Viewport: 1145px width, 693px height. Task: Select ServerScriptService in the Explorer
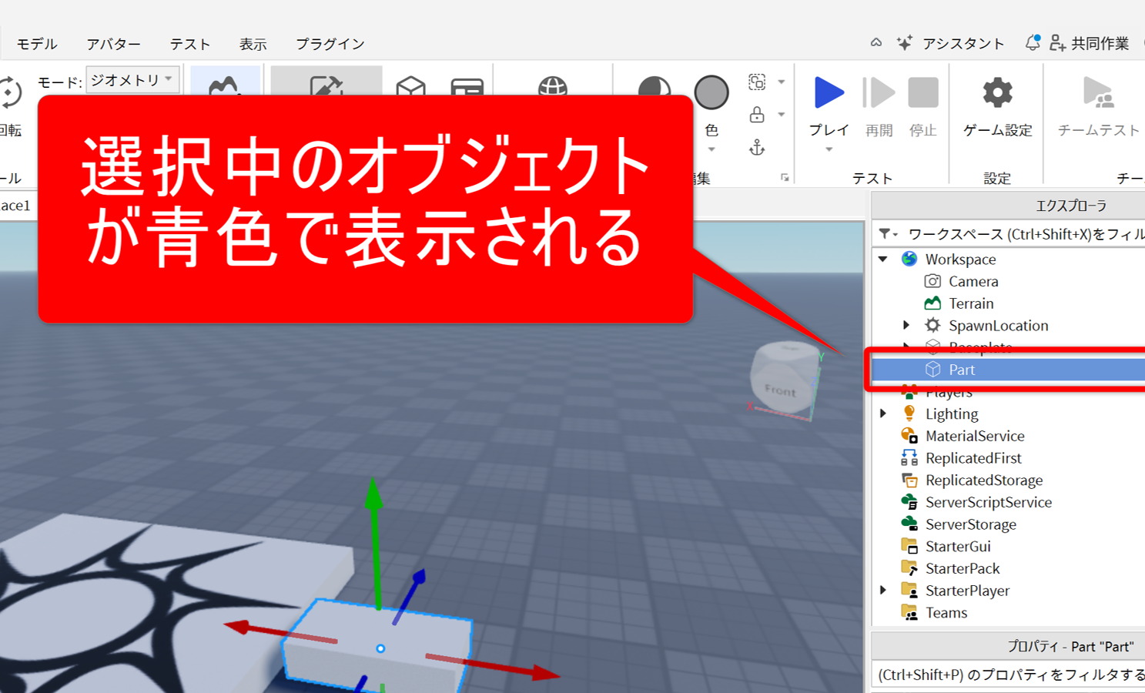pyautogui.click(x=988, y=502)
